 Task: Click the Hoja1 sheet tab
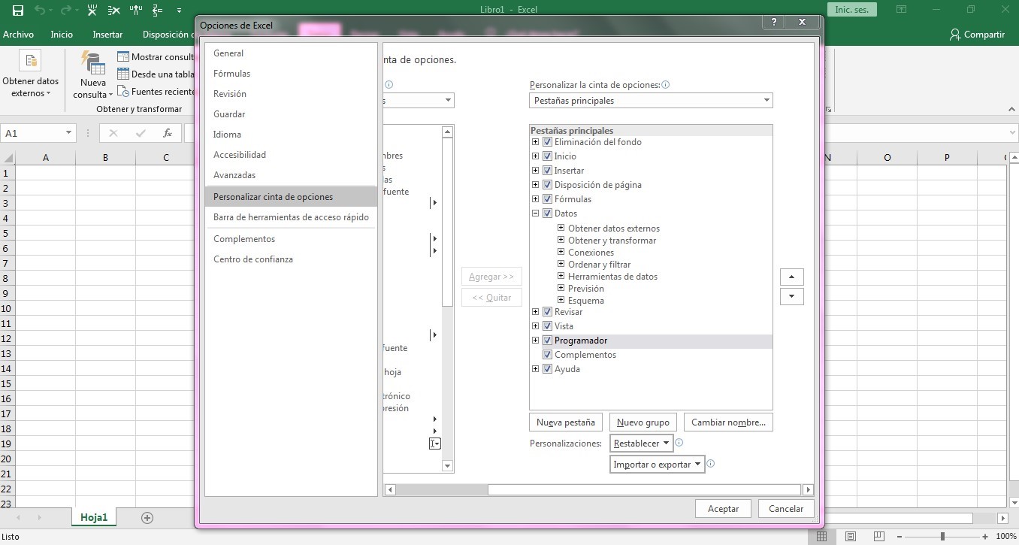coord(93,517)
